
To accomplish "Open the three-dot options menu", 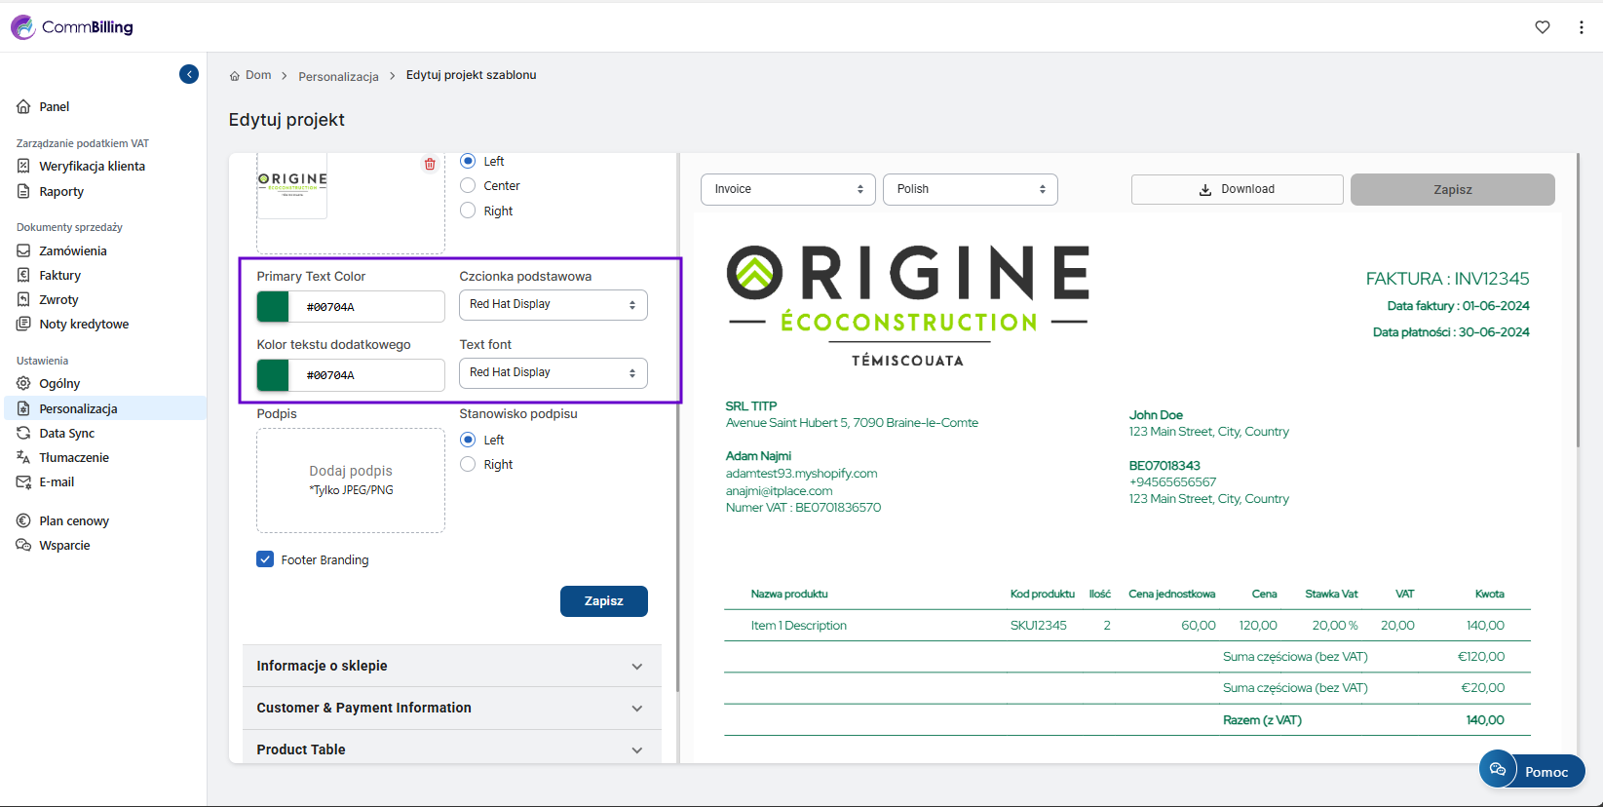I will click(x=1581, y=27).
